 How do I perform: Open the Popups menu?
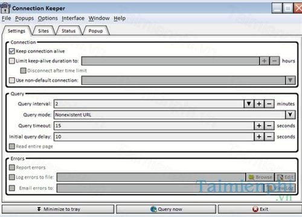coord(24,18)
